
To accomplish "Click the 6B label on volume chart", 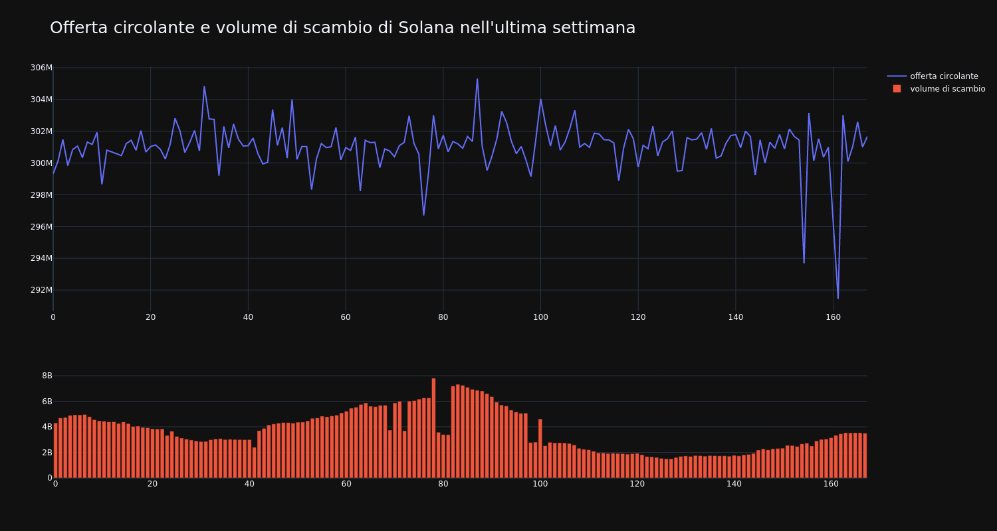I will tap(47, 402).
